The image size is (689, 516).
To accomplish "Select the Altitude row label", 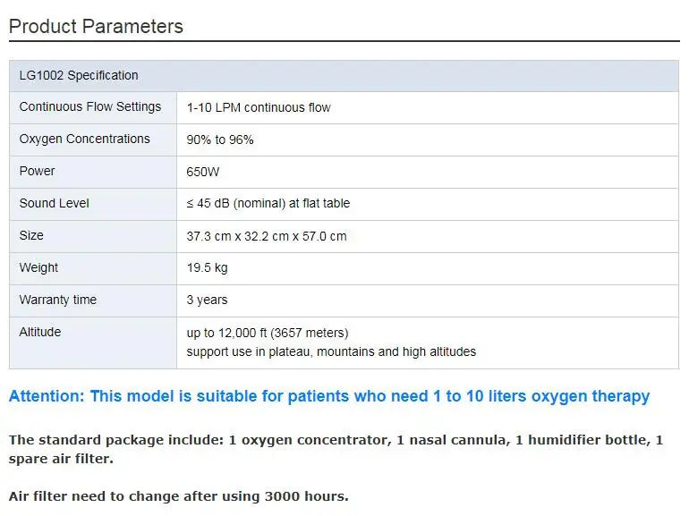I will tap(40, 333).
